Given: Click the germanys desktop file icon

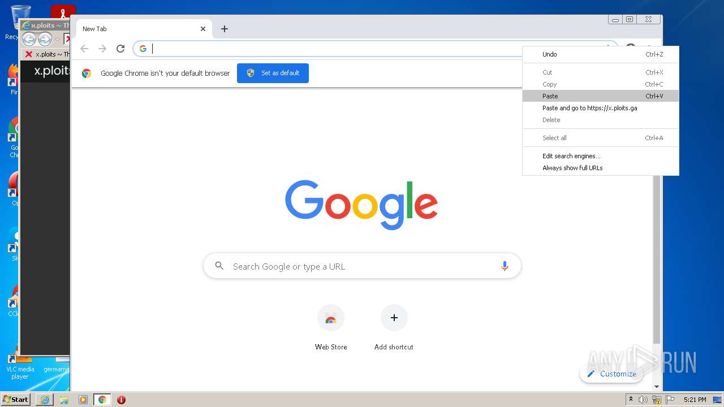Looking at the screenshot, I should tap(57, 365).
